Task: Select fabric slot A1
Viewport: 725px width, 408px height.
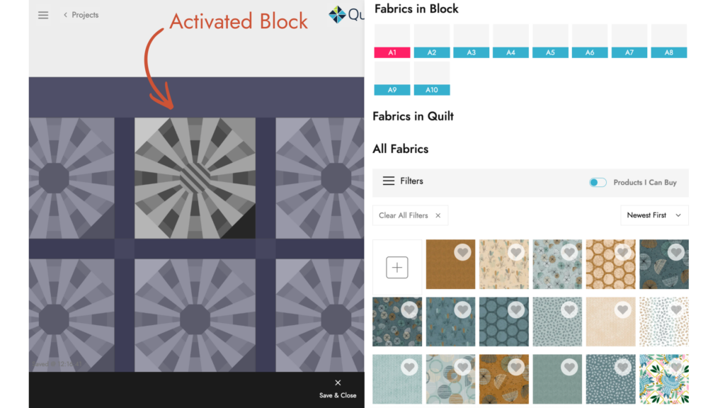Action: 392,41
